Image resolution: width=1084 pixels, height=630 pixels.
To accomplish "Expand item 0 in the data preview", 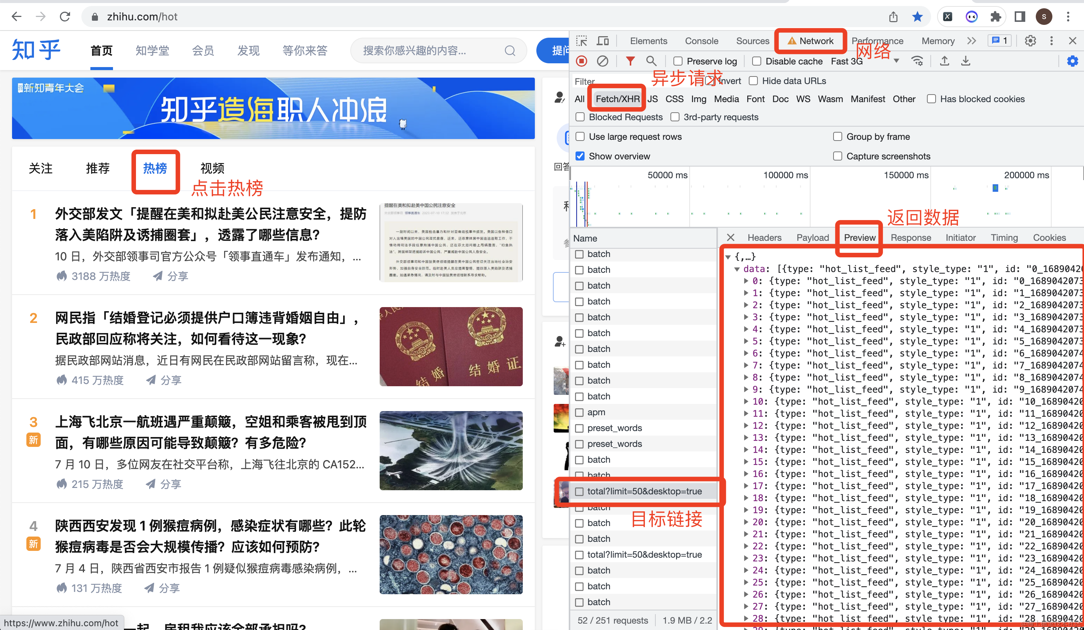I will click(746, 281).
